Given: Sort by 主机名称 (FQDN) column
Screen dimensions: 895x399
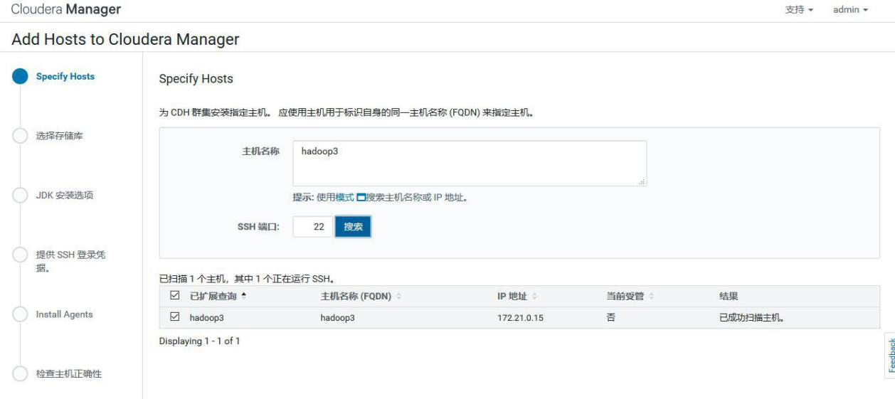Looking at the screenshot, I should click(x=361, y=296).
